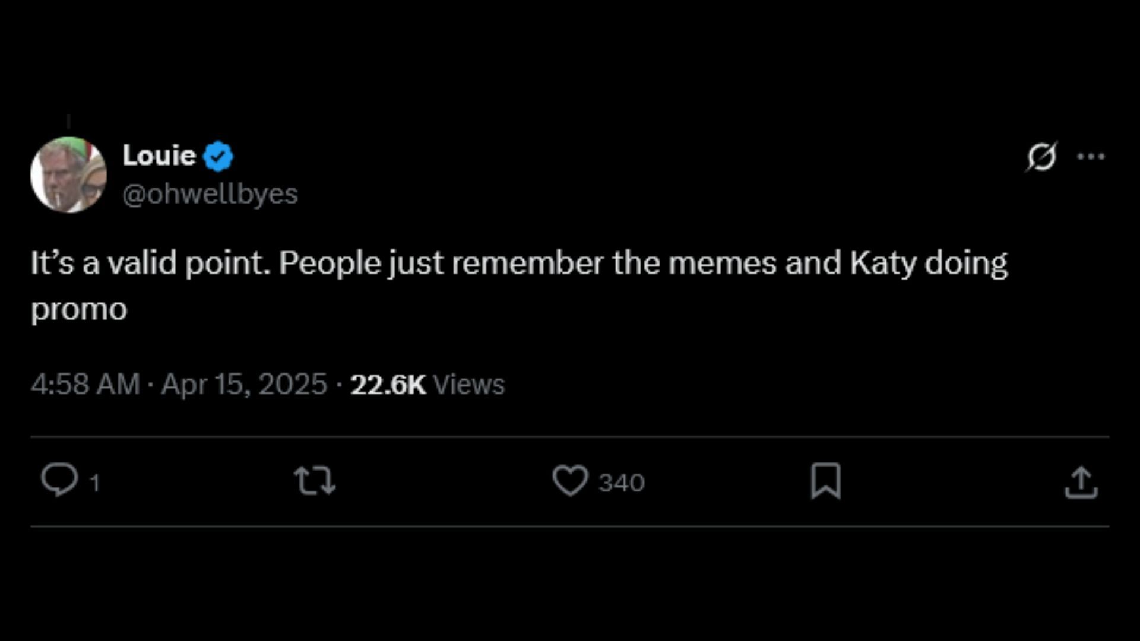The height and width of the screenshot is (641, 1140).
Task: Like the post with the heart icon
Action: (x=570, y=480)
